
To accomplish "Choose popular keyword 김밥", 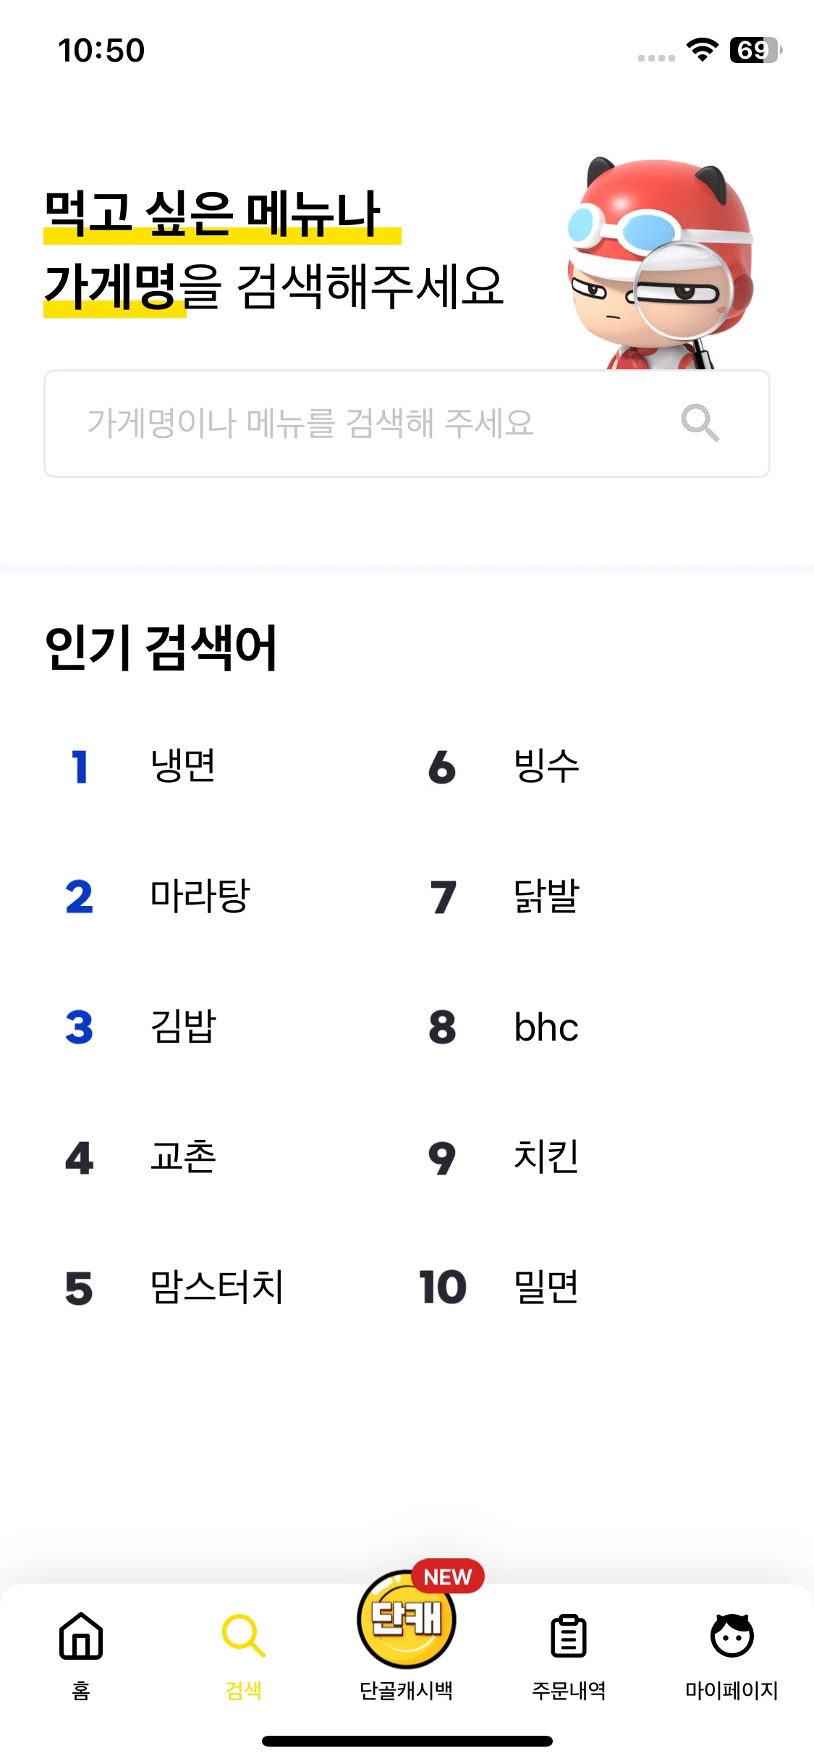I will 183,1027.
